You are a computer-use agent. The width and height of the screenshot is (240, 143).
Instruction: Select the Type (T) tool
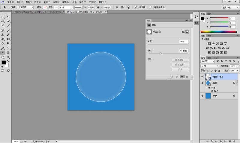(8, 48)
